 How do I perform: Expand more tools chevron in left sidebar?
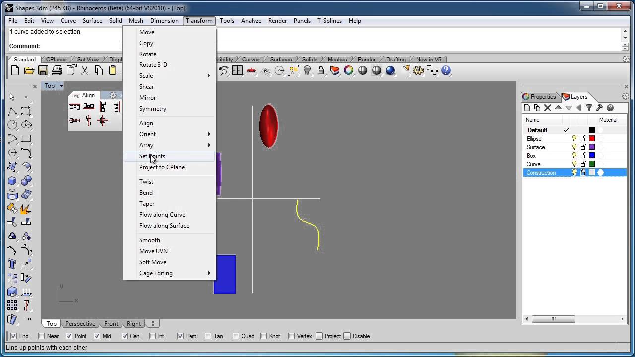29,319
